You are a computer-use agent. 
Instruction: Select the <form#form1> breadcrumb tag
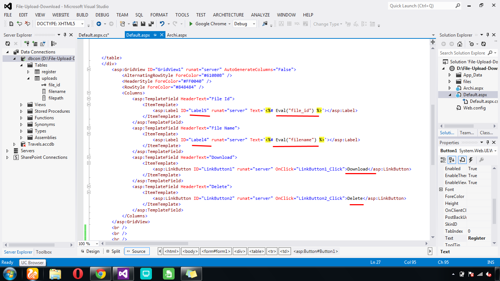pos(216,251)
